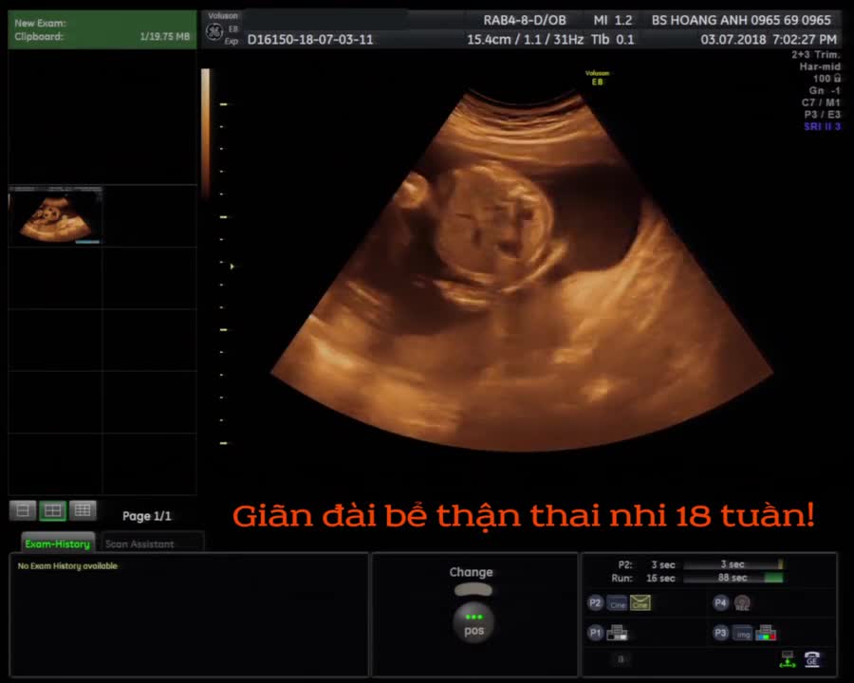
Task: Switch to the Scan Assistant tab
Action: coord(139,544)
